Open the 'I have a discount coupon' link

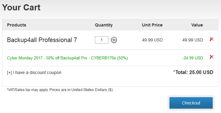tap(37, 72)
